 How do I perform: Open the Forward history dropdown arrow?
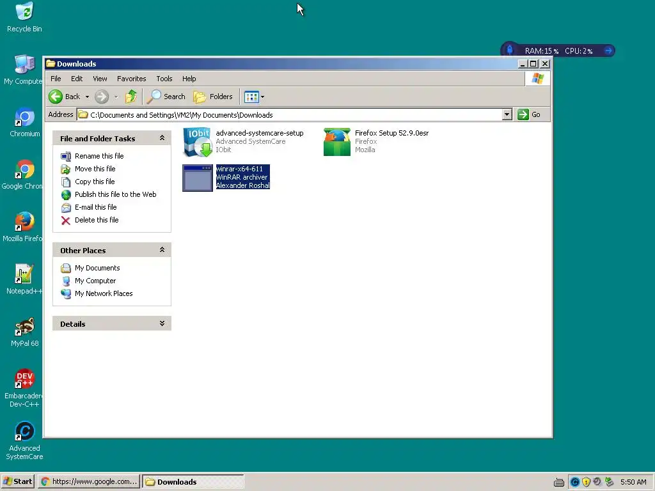pos(116,97)
